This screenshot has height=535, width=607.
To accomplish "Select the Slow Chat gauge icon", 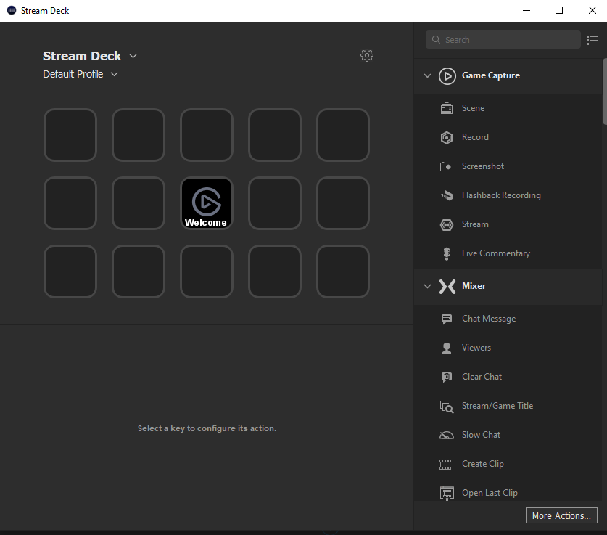I will pos(447,436).
